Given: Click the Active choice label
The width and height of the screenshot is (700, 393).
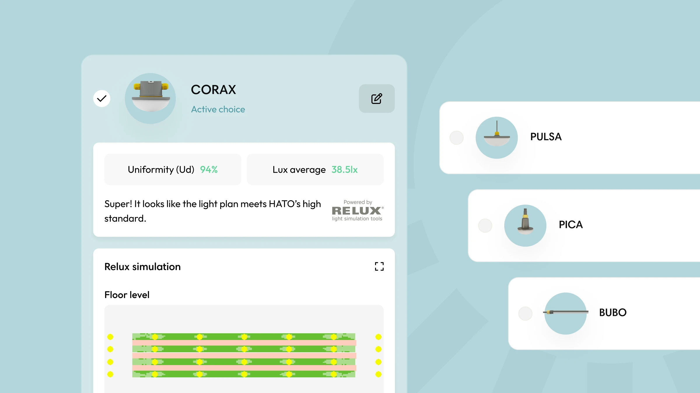Looking at the screenshot, I should 218,109.
